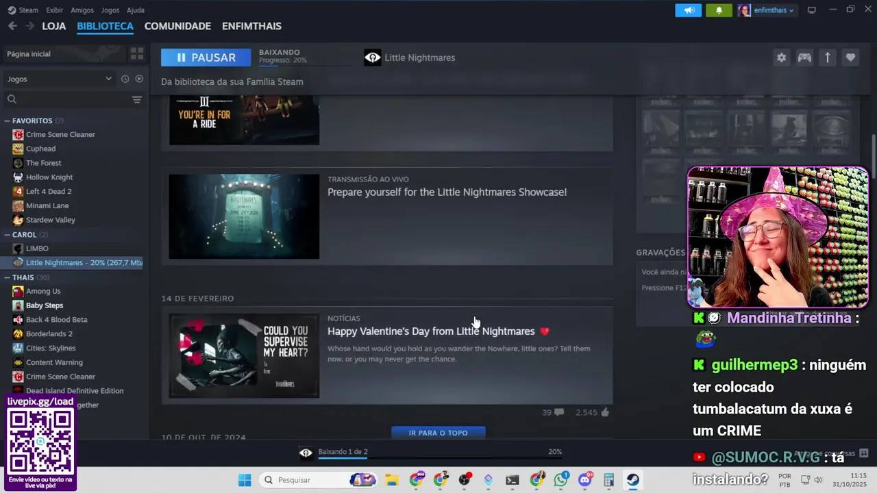Open Happy Valentine's Day news post
The width and height of the screenshot is (877, 493).
coord(438,331)
